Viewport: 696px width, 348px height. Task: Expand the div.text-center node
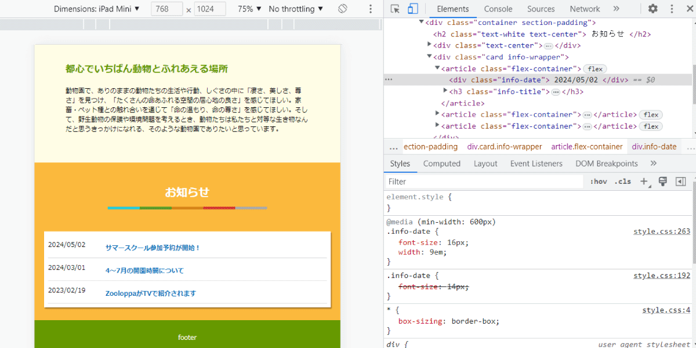coord(429,45)
